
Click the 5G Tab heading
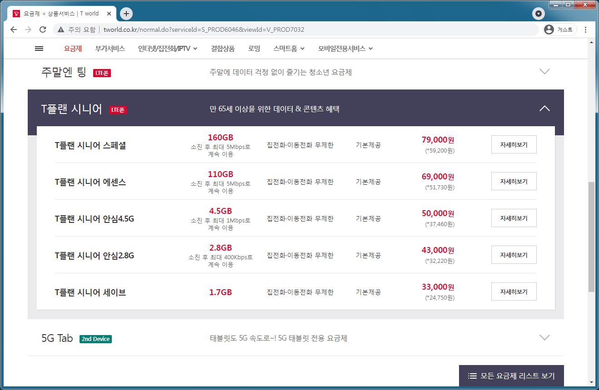pos(57,338)
